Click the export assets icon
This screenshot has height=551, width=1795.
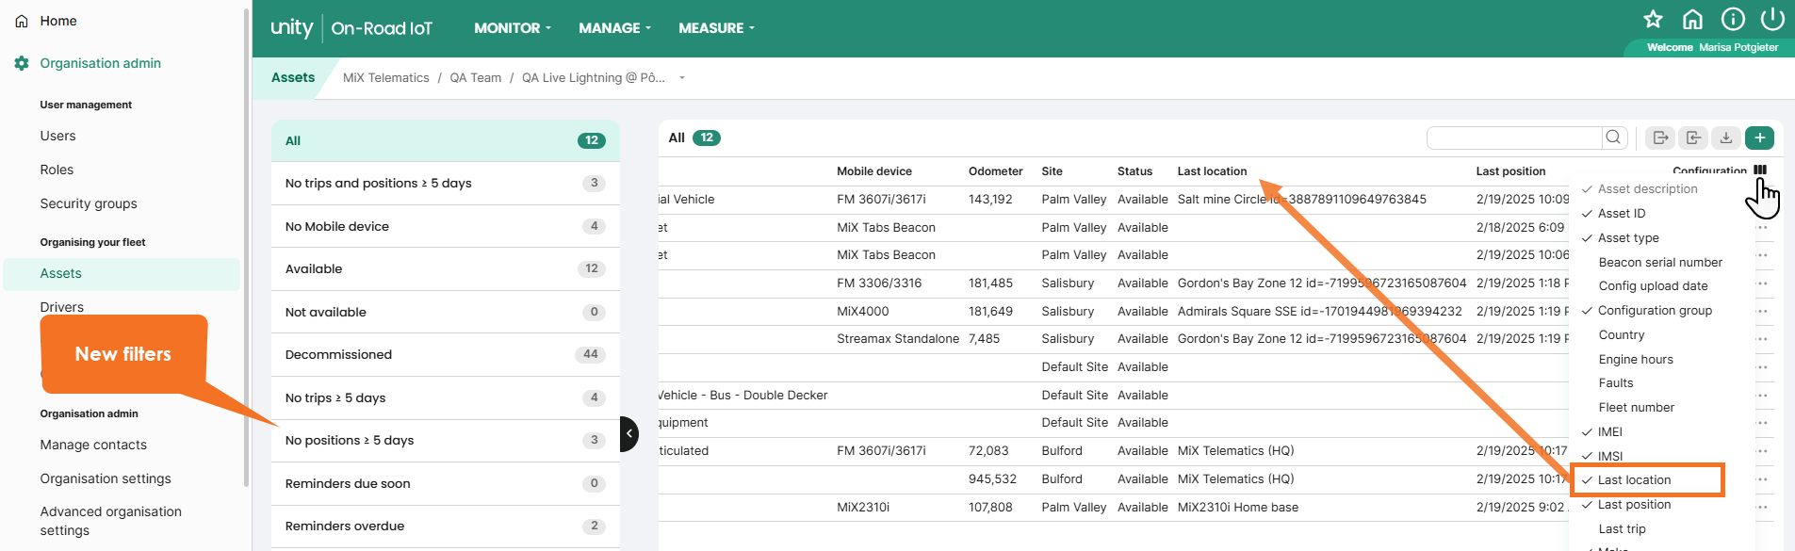[x=1660, y=138]
